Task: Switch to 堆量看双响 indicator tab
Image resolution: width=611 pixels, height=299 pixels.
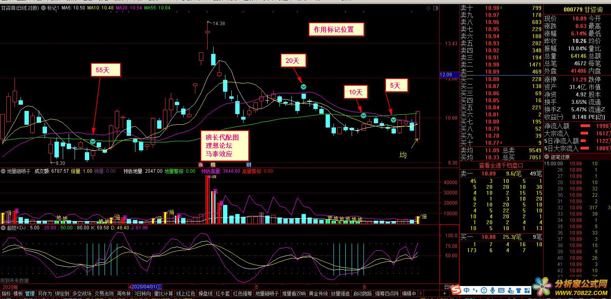Action: point(294,293)
